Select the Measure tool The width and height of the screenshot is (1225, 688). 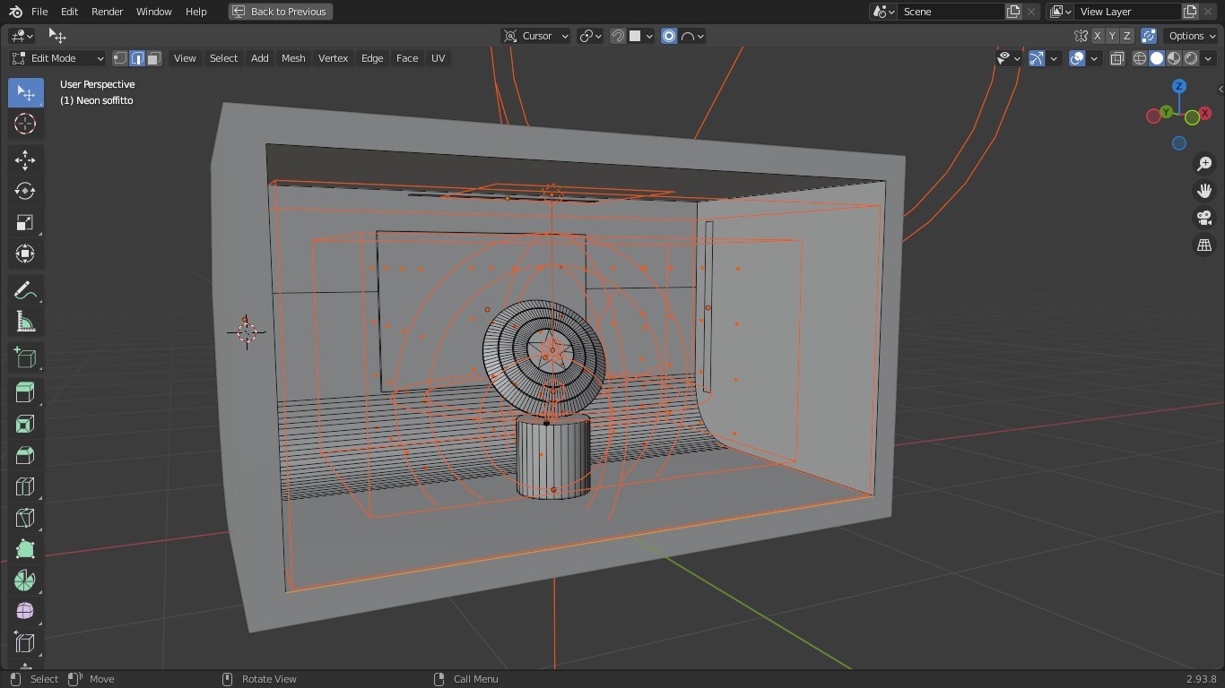pyautogui.click(x=25, y=322)
